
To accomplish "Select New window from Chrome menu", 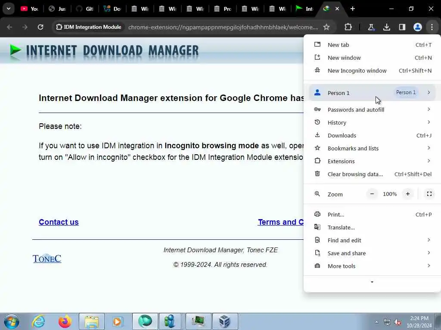I will click(373, 58).
